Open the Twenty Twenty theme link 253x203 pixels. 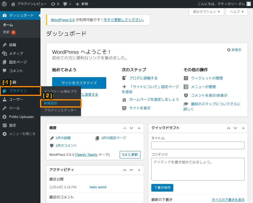pos(87,155)
